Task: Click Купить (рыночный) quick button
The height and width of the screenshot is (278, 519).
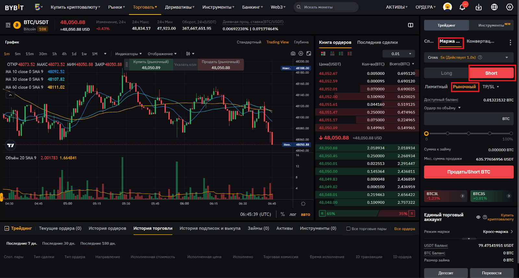Action: (151, 65)
